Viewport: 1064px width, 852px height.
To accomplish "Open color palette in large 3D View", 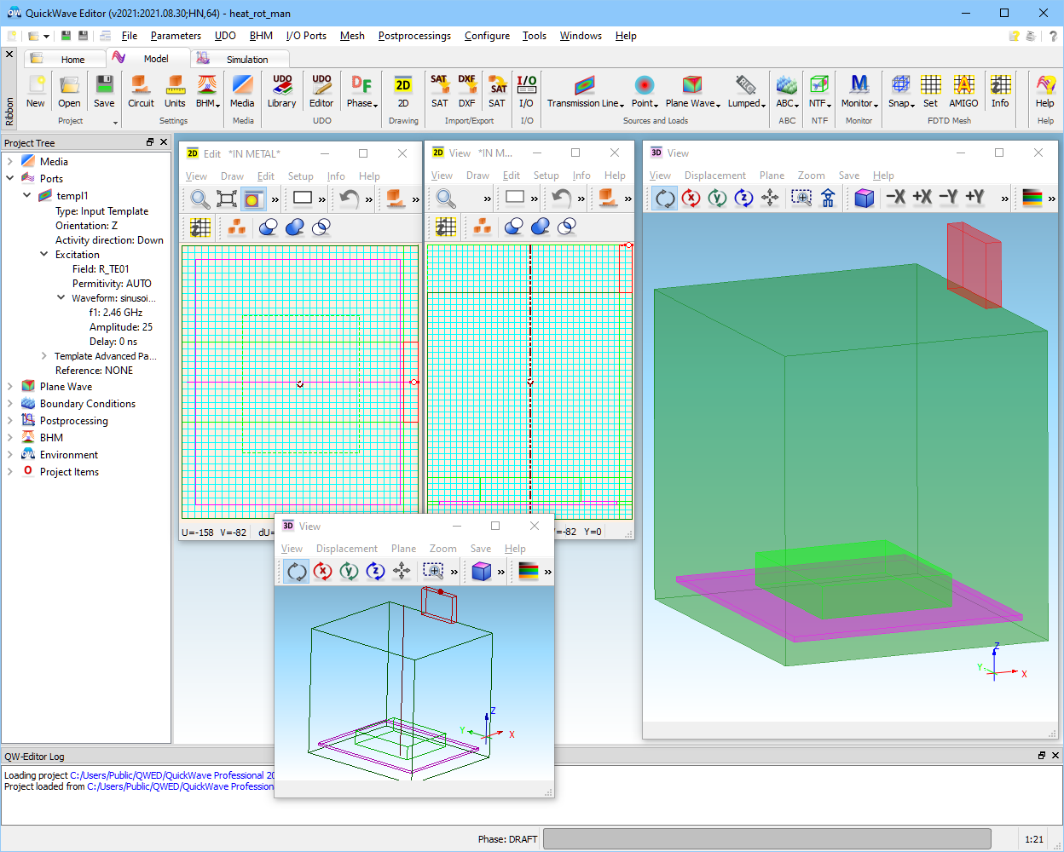I will 1032,198.
